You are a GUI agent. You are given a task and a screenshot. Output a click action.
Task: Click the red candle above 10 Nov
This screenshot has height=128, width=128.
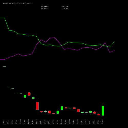(29, 94)
